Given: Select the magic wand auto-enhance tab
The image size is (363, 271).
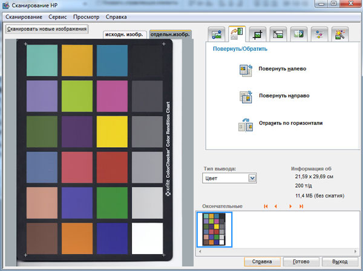Looking at the screenshot, I should click(339, 34).
